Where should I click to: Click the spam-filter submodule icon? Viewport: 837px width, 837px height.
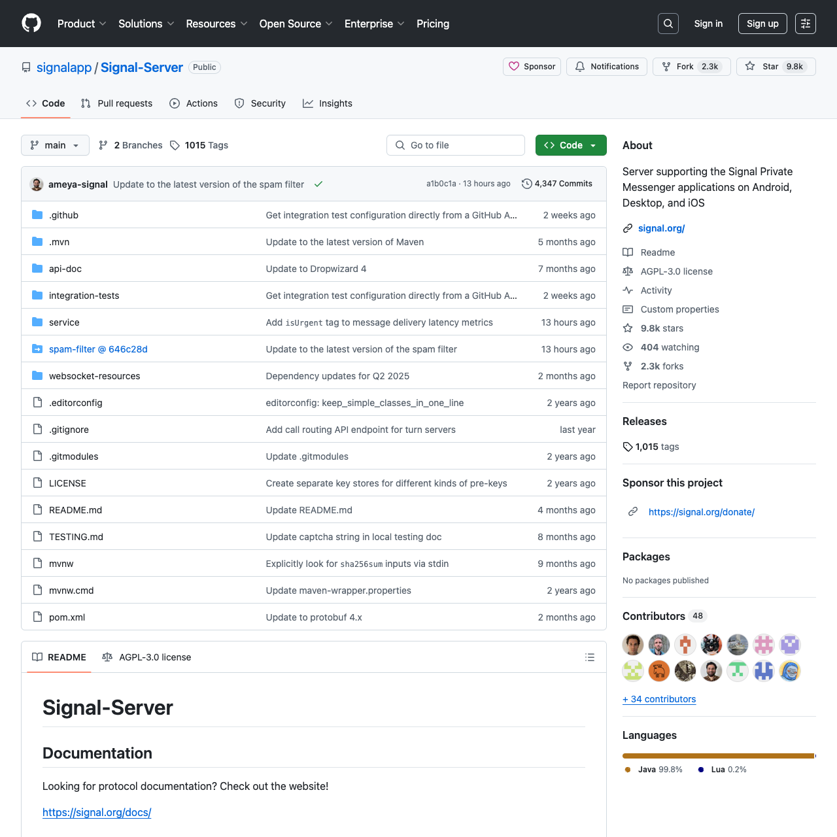37,349
